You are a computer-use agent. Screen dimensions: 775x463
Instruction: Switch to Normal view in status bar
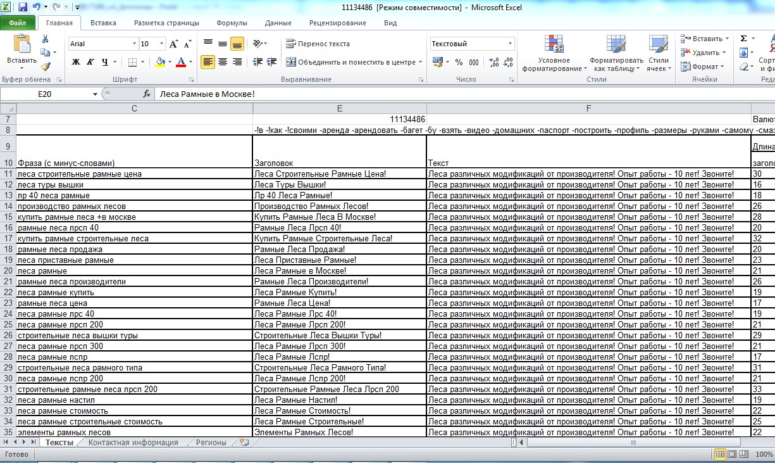click(x=720, y=454)
